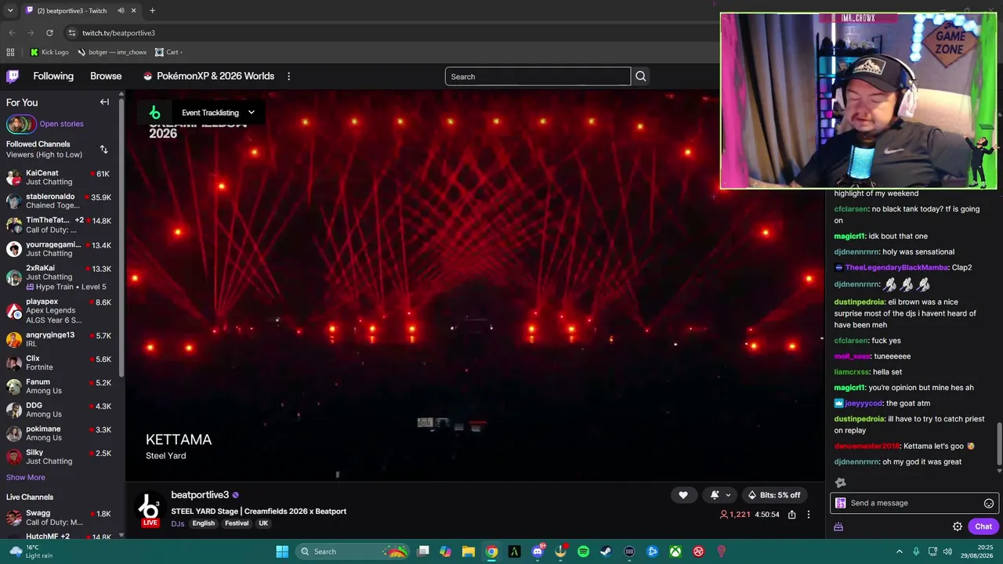Click the stream viewer count 1,221
Viewport: 1003px width, 564px height.
click(735, 515)
